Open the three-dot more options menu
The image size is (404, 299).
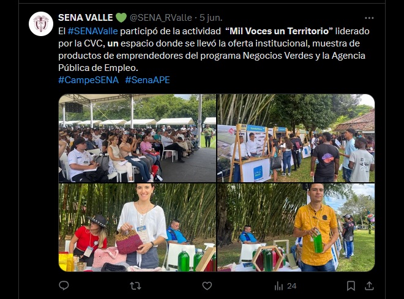[369, 18]
